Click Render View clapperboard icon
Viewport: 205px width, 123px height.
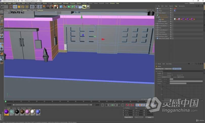click(48, 7)
